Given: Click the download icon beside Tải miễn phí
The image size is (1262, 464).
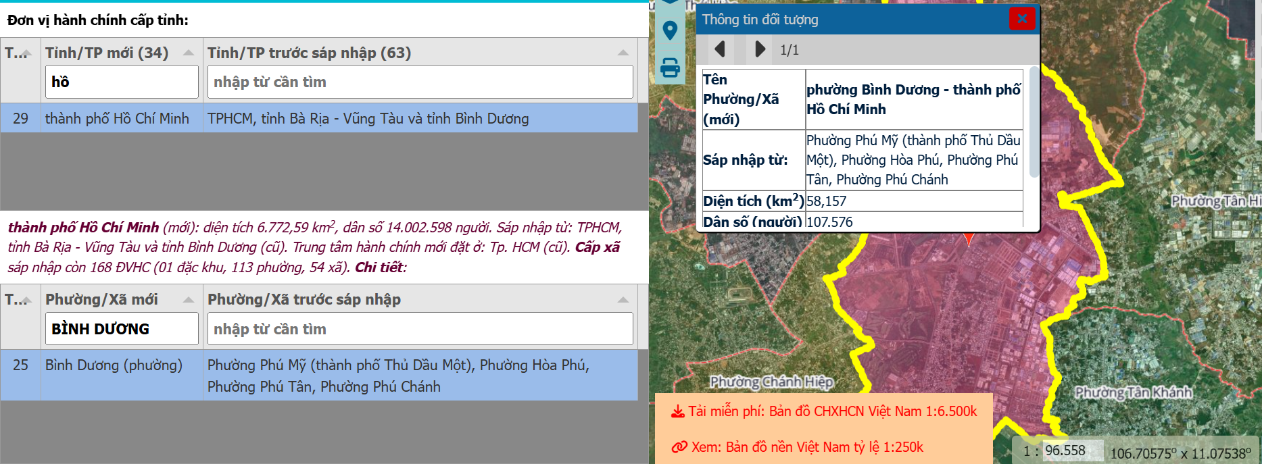Looking at the screenshot, I should pyautogui.click(x=677, y=412).
